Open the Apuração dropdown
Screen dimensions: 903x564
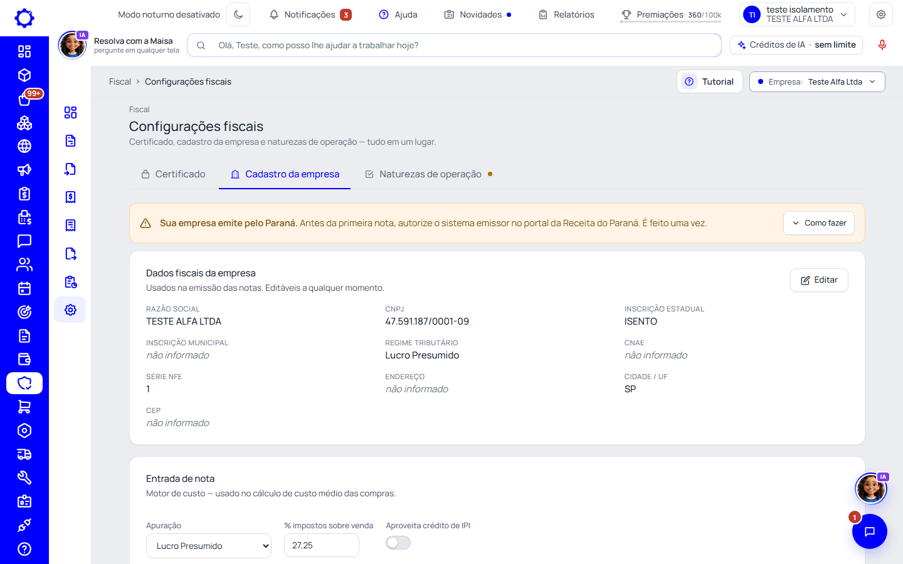tap(209, 546)
